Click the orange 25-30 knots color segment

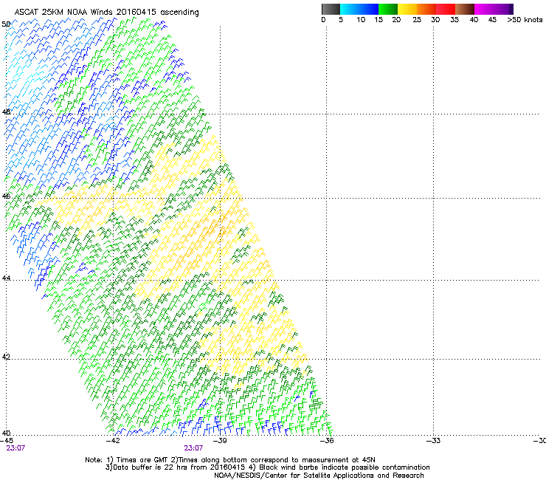pyautogui.click(x=426, y=9)
